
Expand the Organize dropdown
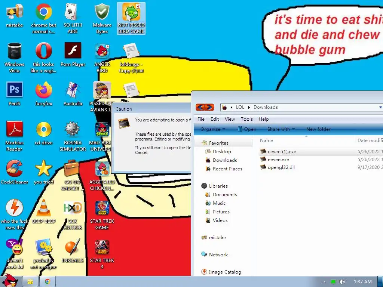pos(212,129)
